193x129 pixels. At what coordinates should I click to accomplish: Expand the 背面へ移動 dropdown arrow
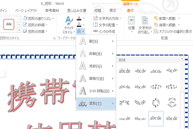179,25
